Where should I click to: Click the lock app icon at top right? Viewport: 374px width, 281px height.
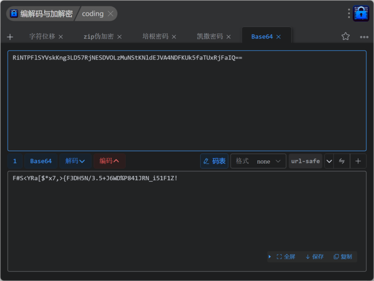tap(361, 14)
